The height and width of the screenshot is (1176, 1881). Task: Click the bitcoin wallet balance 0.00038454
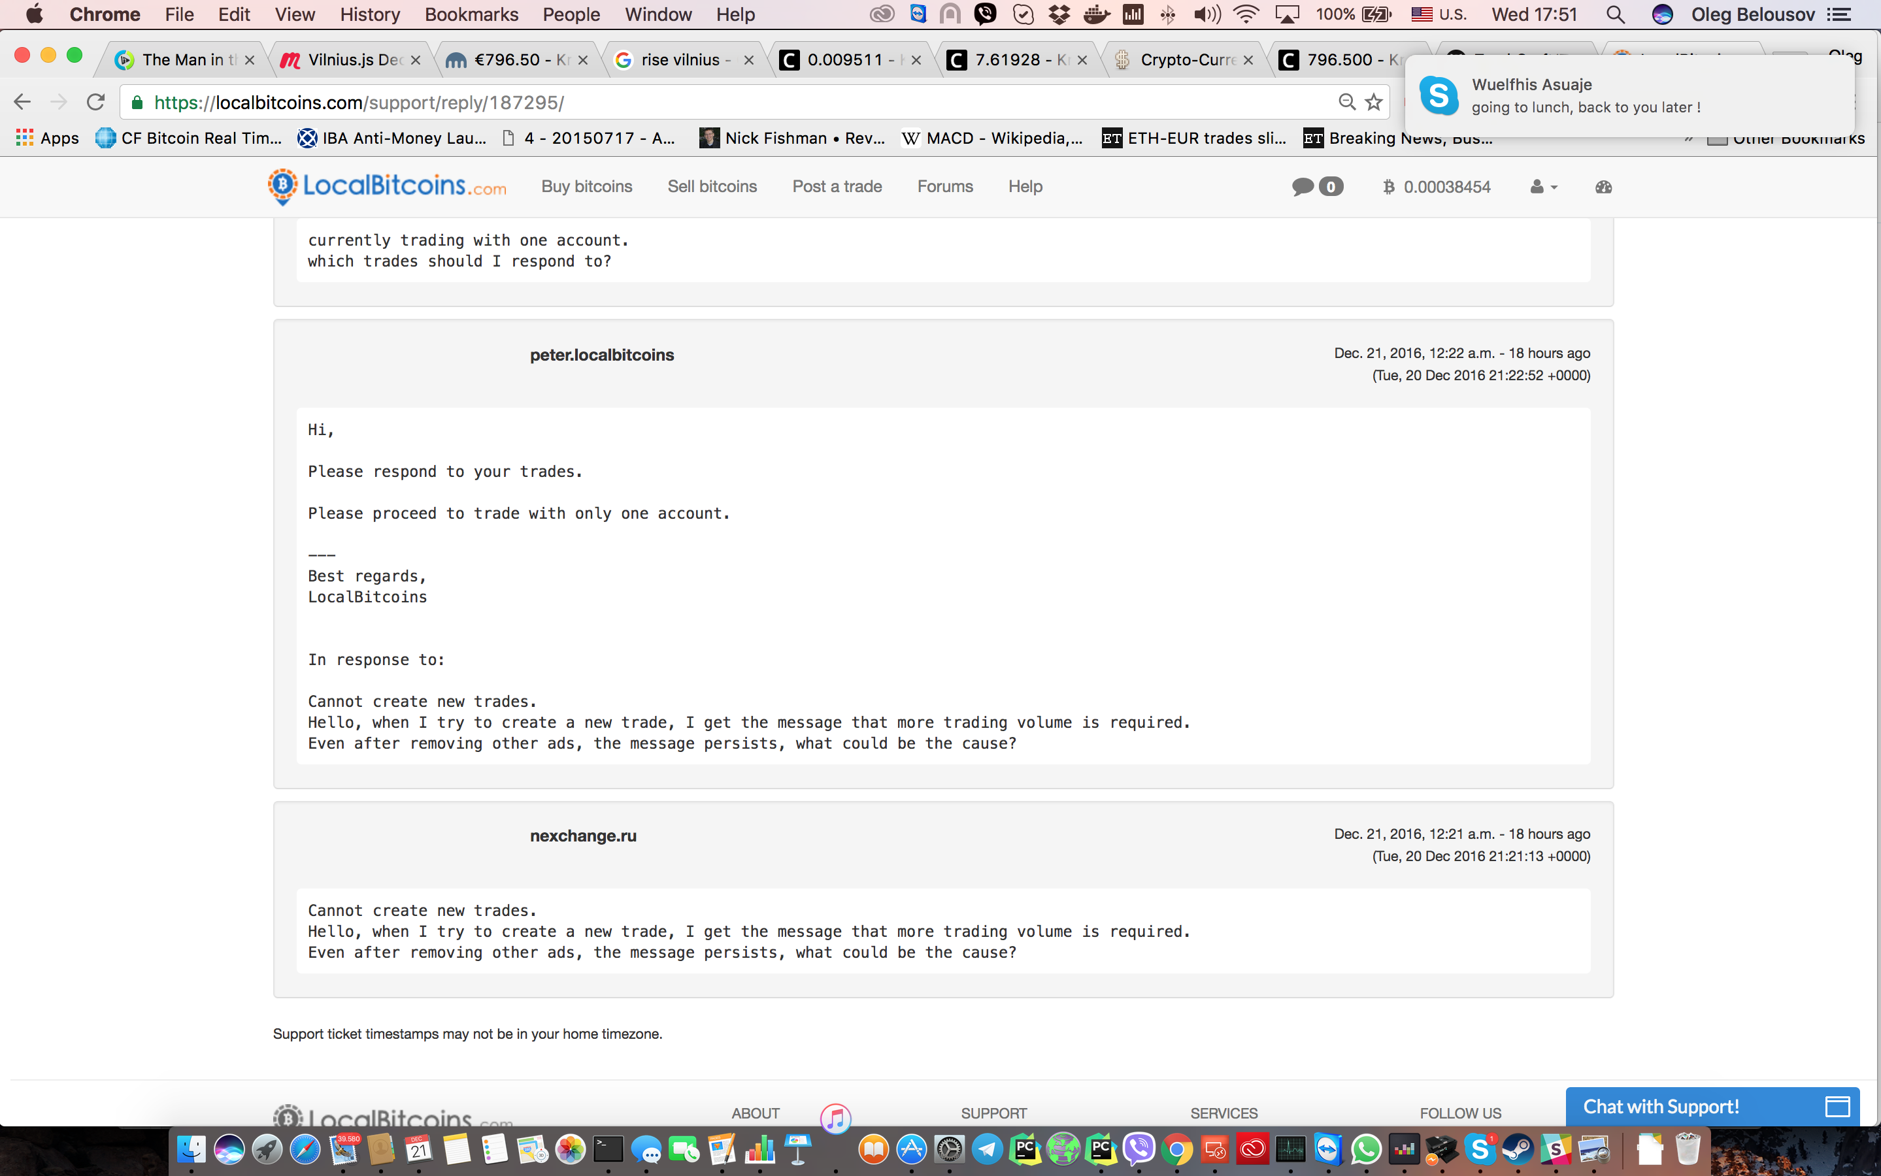[1437, 187]
